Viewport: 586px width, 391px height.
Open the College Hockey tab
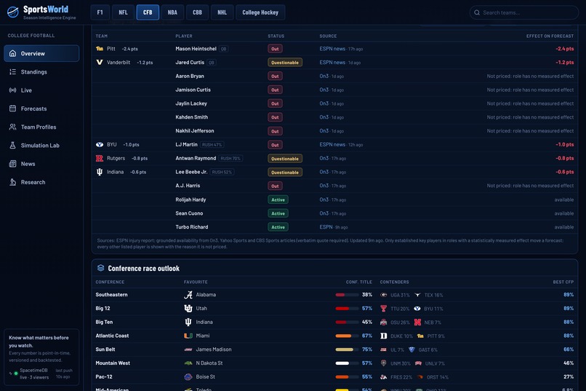point(260,12)
